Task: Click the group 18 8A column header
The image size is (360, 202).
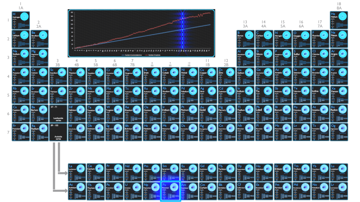Action: click(x=339, y=6)
